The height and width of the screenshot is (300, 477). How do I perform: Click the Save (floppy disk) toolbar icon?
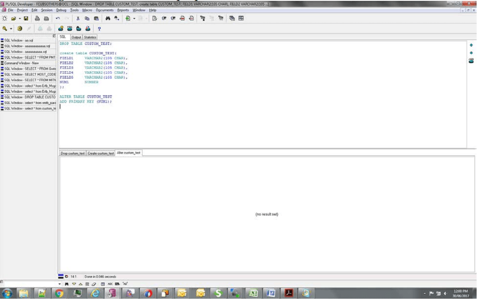tap(26, 19)
